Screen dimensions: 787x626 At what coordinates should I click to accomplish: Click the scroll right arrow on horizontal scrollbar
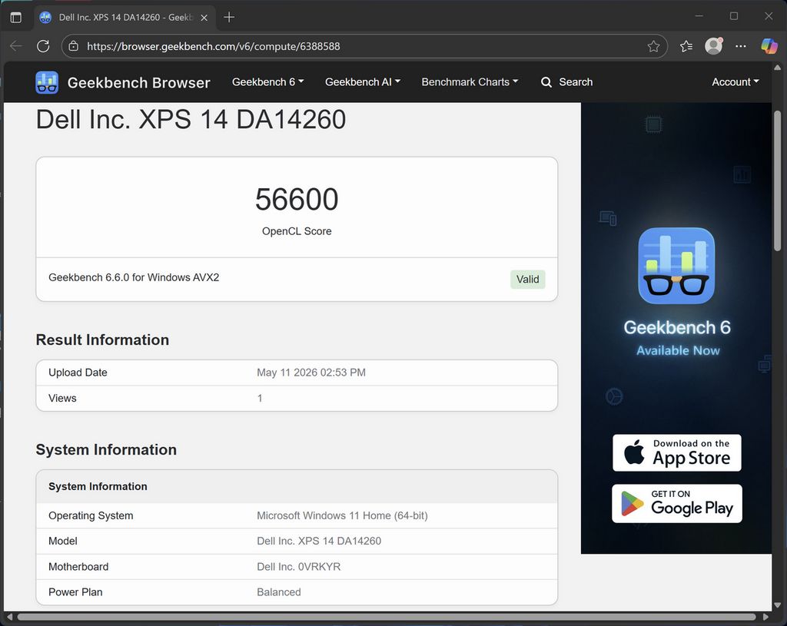pos(765,617)
